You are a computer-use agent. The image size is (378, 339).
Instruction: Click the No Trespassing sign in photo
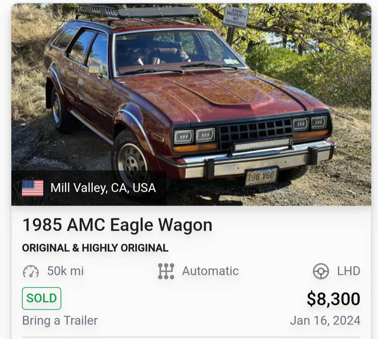coord(236,17)
